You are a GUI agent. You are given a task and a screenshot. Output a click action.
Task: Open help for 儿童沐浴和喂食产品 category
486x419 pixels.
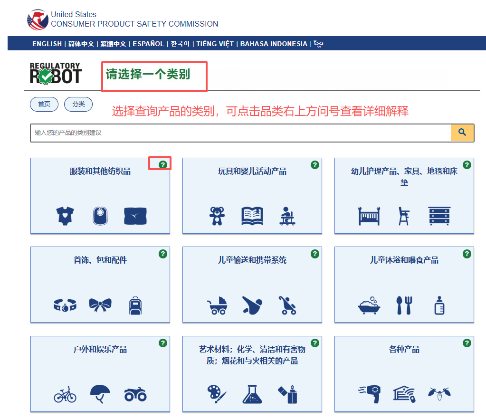(x=467, y=254)
